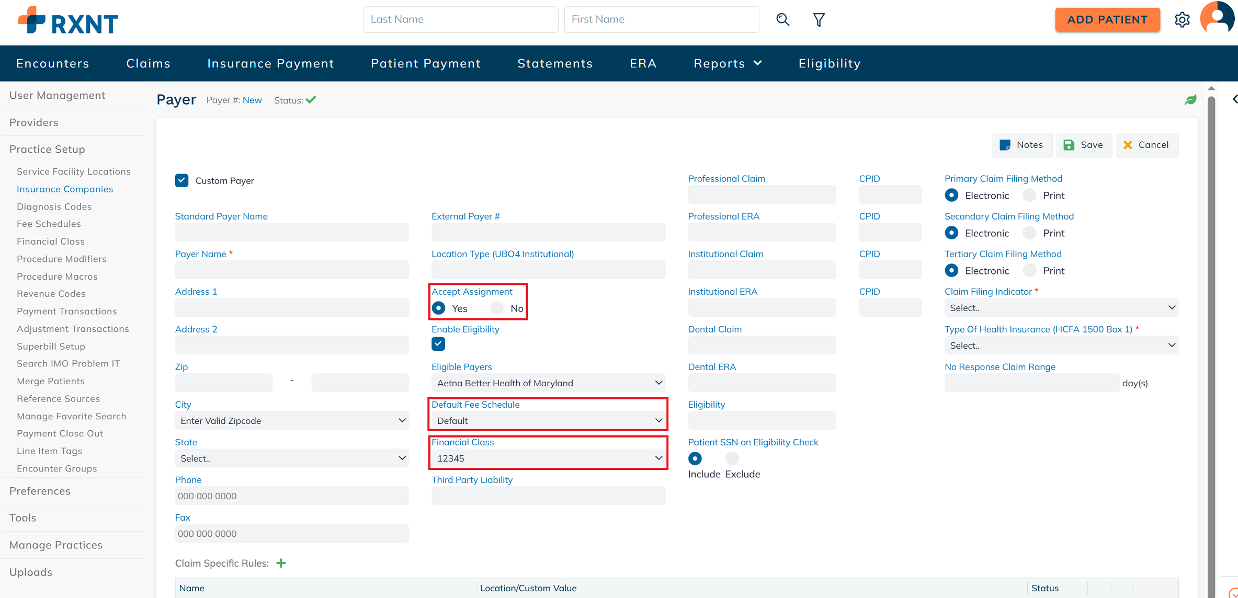This screenshot has width=1238, height=598.
Task: Disable the Enable Eligibility checkbox
Action: click(x=438, y=344)
